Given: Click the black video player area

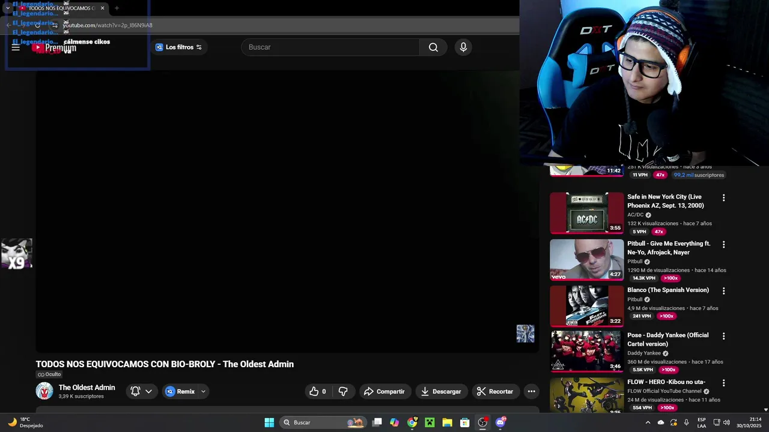Looking at the screenshot, I should pyautogui.click(x=287, y=211).
